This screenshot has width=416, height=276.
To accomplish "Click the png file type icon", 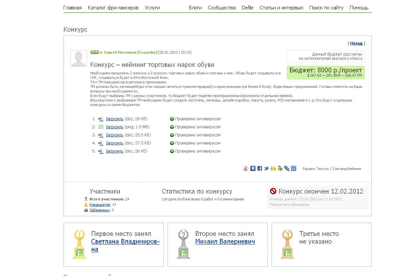I will (x=101, y=127).
